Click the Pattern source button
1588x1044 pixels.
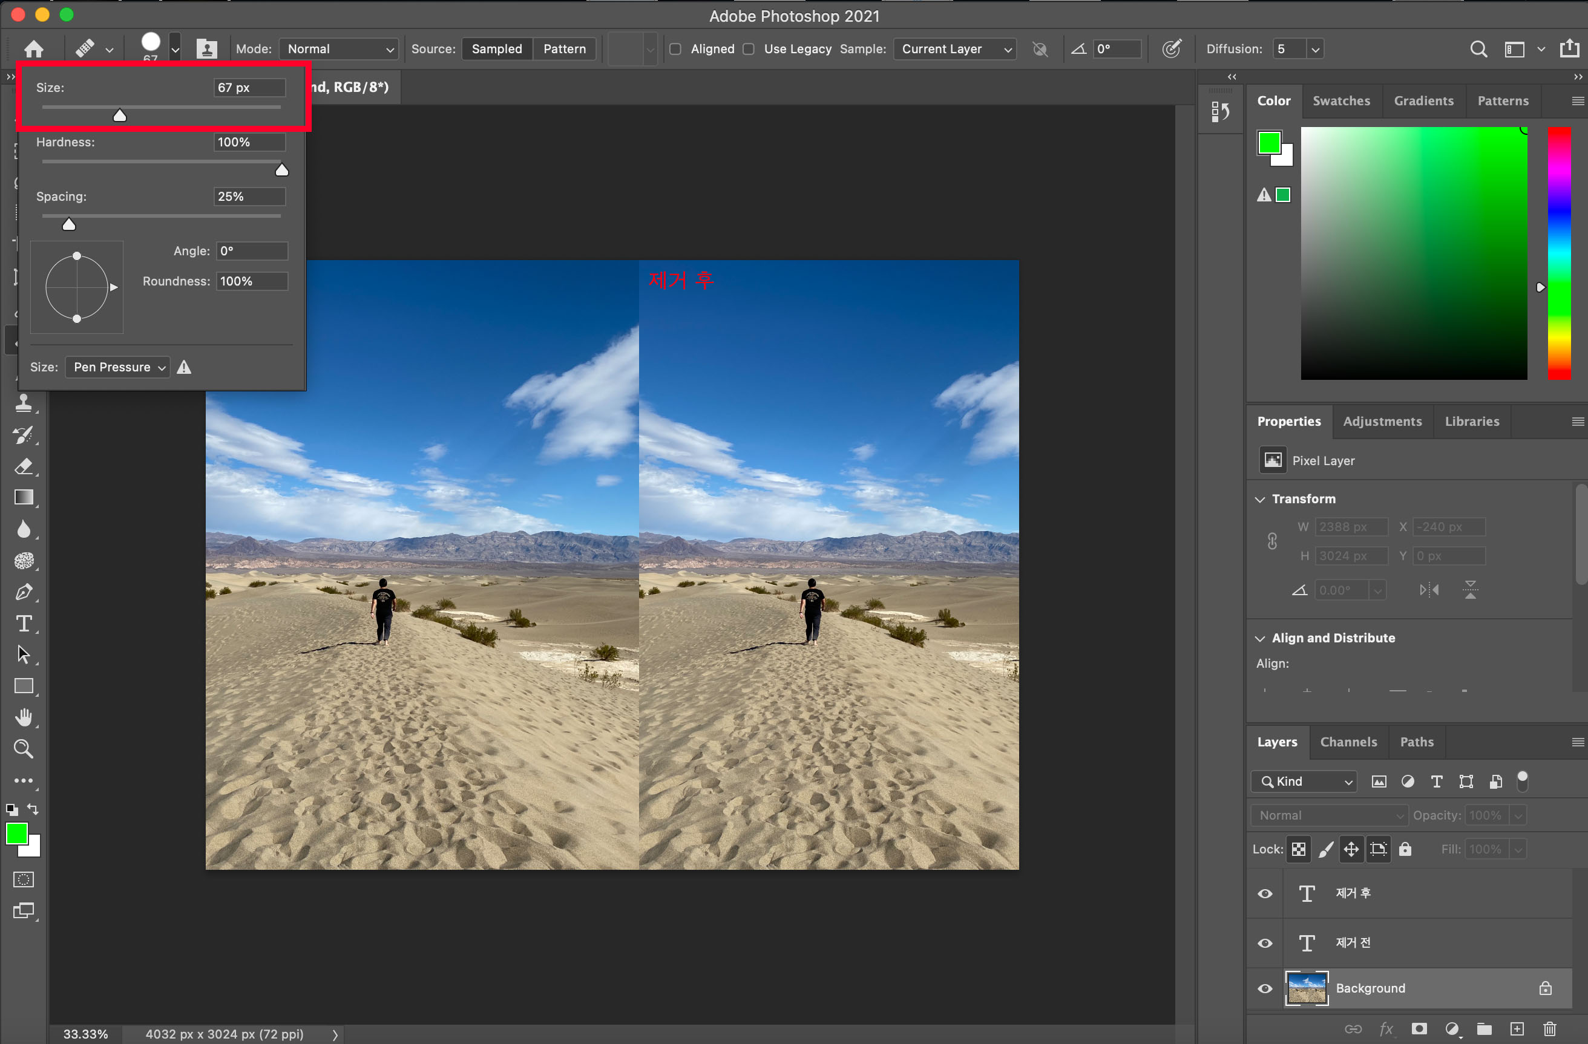click(564, 48)
